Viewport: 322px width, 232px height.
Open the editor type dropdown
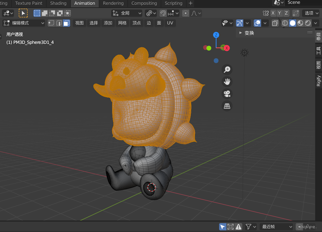coord(8,13)
